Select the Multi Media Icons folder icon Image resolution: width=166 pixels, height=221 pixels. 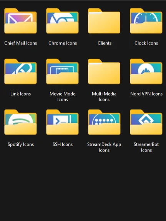point(104,71)
